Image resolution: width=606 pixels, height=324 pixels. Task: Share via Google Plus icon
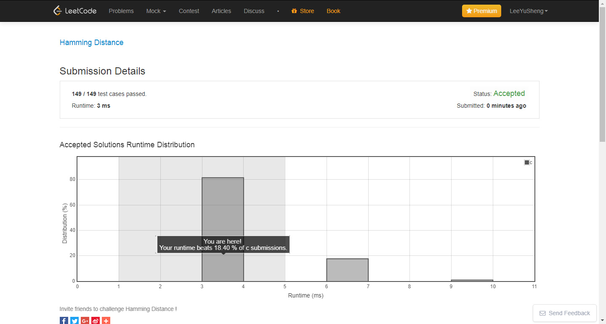pos(85,321)
